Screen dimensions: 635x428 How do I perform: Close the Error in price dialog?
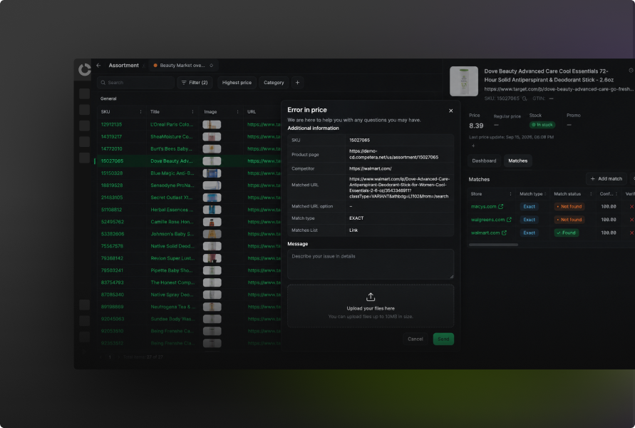pos(450,111)
